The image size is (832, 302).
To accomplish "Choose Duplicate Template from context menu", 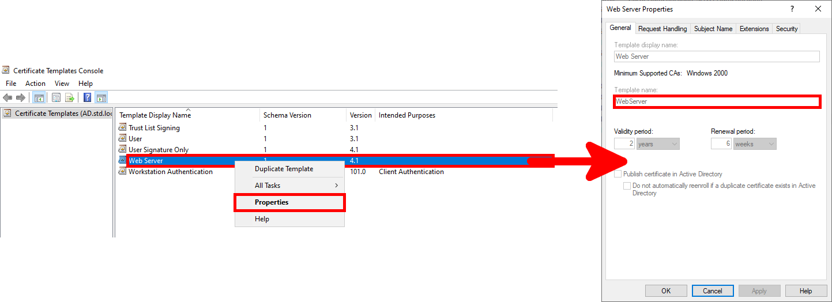I will click(289, 169).
